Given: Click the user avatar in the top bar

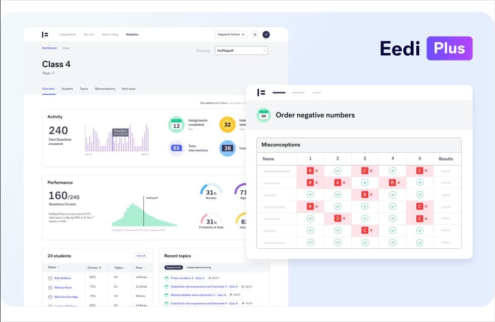Looking at the screenshot, I should pyautogui.click(x=266, y=34).
